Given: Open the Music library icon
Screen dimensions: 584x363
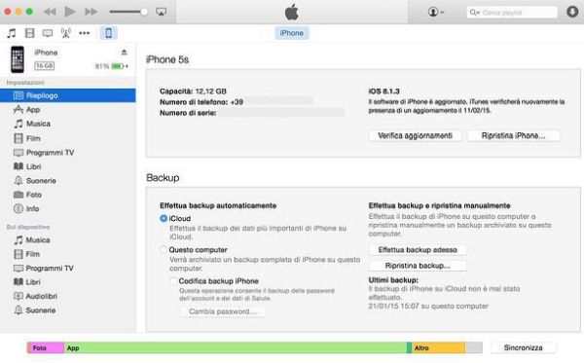Looking at the screenshot, I should [x=12, y=33].
